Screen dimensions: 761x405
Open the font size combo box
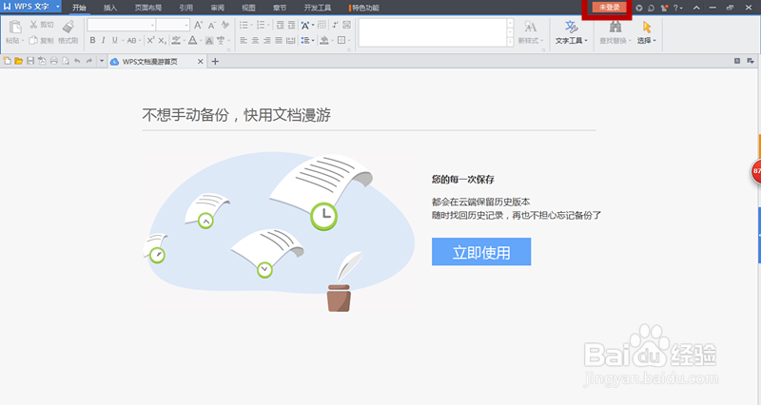[173, 25]
